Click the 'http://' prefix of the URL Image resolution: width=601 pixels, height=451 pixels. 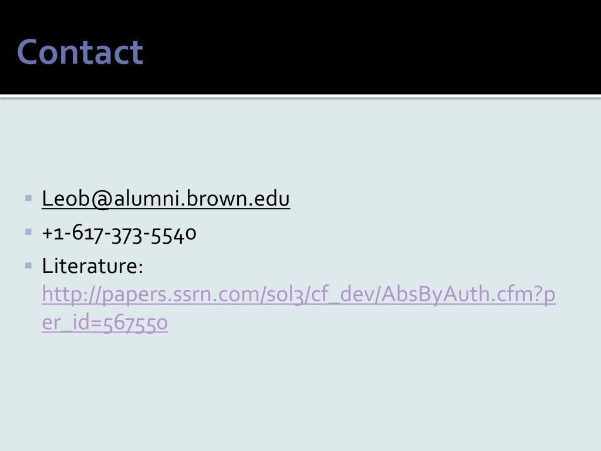[72, 294]
